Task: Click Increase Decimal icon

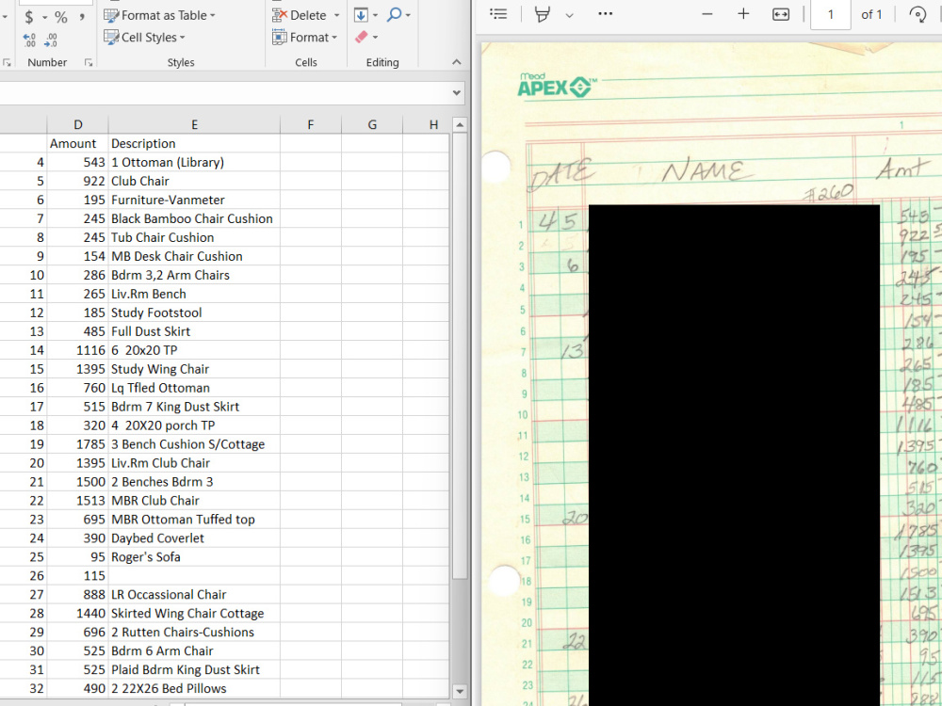Action: [x=29, y=40]
